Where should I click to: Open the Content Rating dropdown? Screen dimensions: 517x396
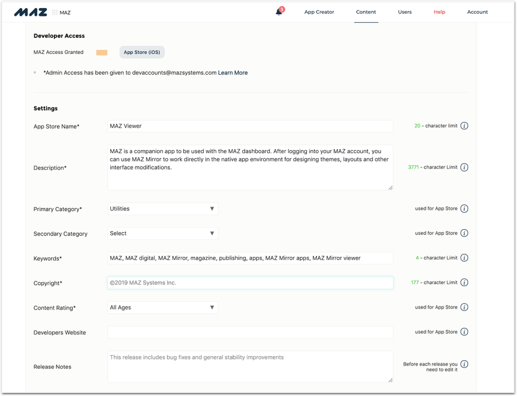[x=163, y=307]
